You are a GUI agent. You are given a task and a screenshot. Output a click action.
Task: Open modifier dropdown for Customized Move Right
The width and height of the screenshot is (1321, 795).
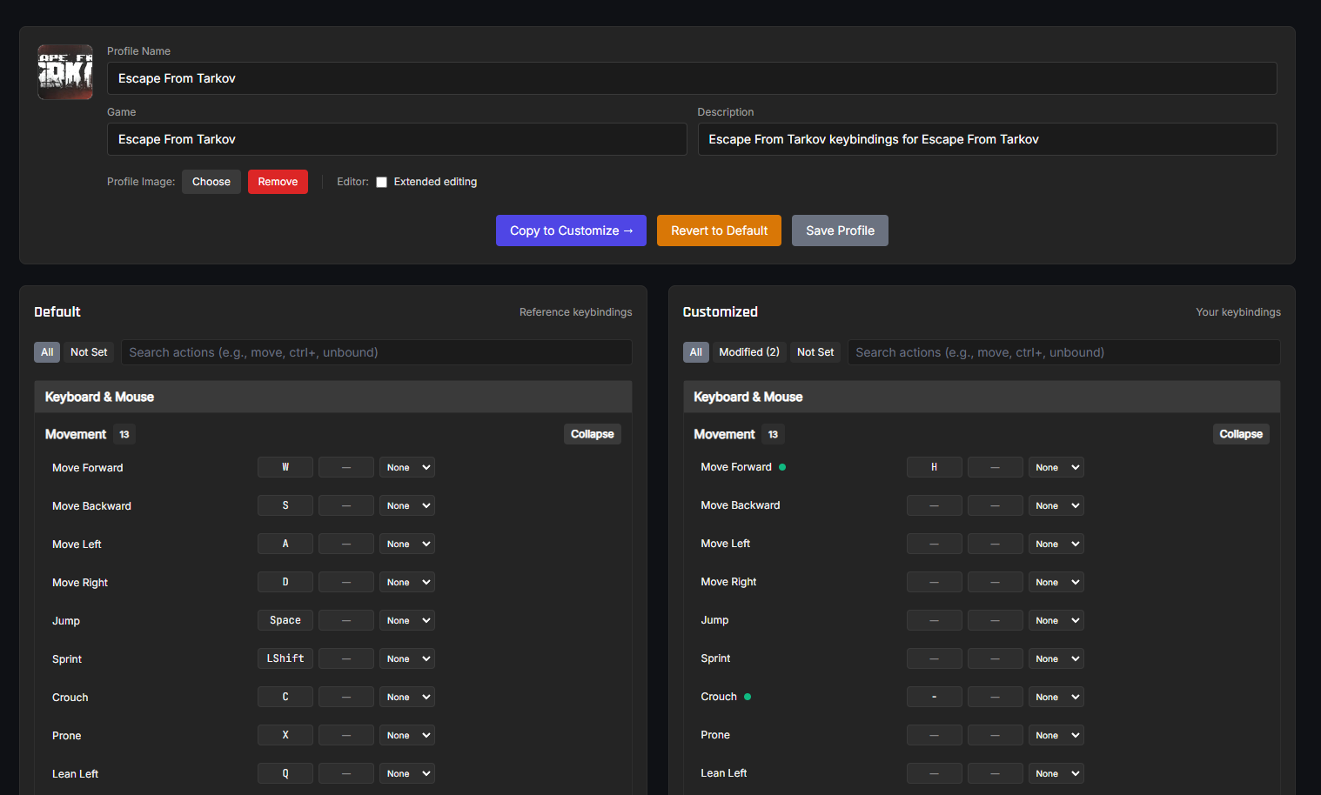[x=1056, y=582]
